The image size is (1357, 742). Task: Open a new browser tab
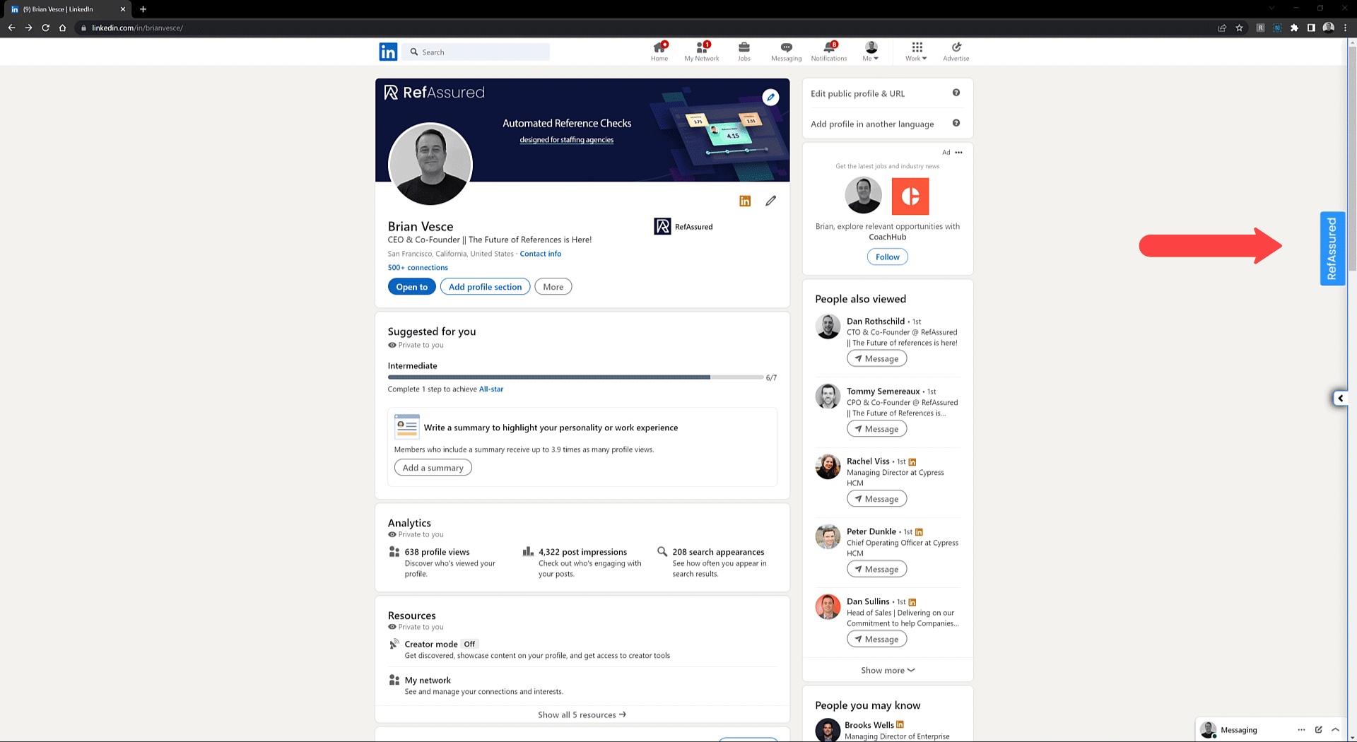[x=143, y=9]
